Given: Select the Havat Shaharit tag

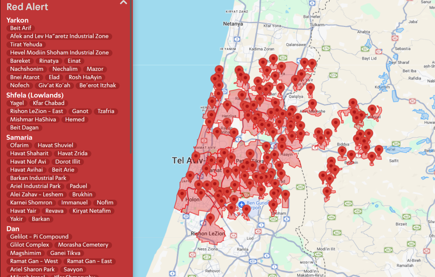Looking at the screenshot, I should [x=29, y=153].
